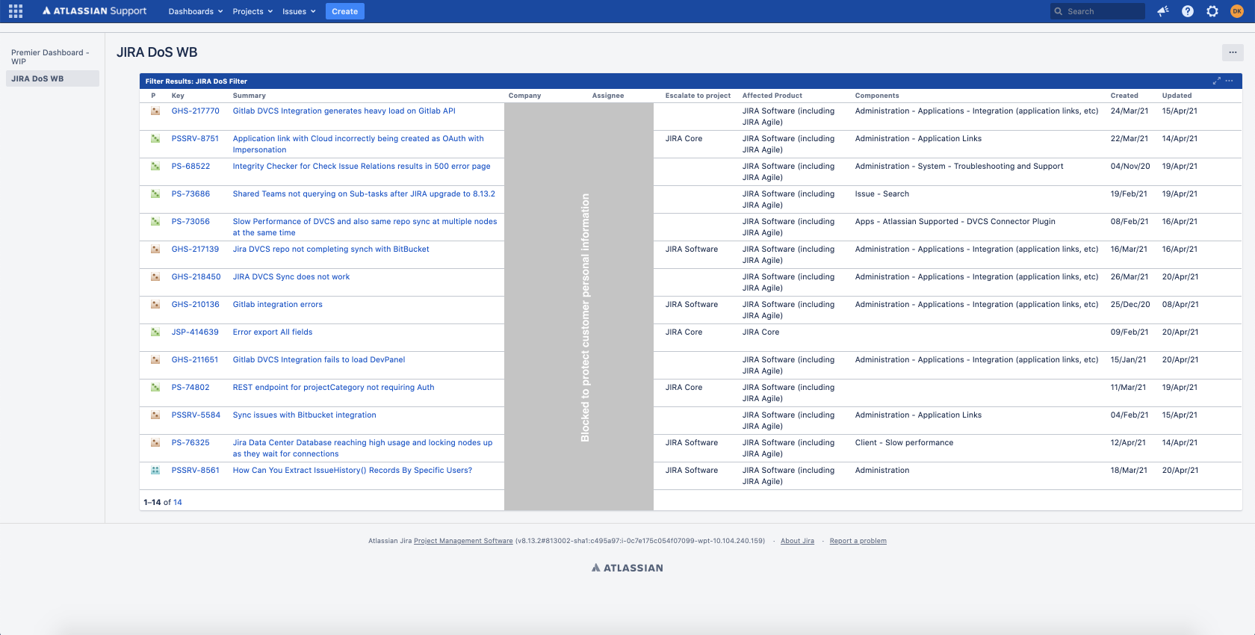Click priority icon for JSP-414639
Viewport: 1255px width, 635px height.
155,332
